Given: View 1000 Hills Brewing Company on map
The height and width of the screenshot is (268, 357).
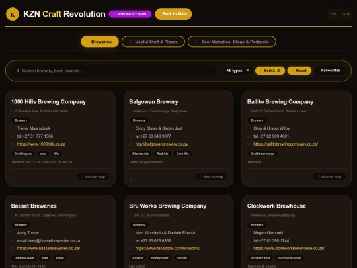Looking at the screenshot, I should [93, 177].
